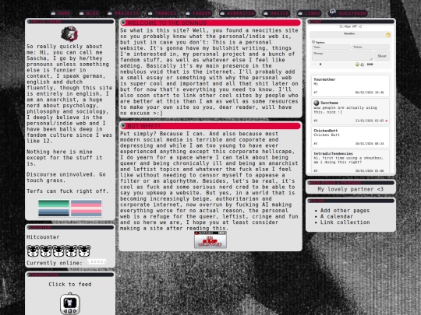Screen dimensions: 421x315
Task: Open the TRANCES nav item
Action: pyautogui.click(x=163, y=13)
